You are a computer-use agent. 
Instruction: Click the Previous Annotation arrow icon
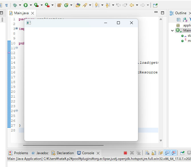[108, 5]
